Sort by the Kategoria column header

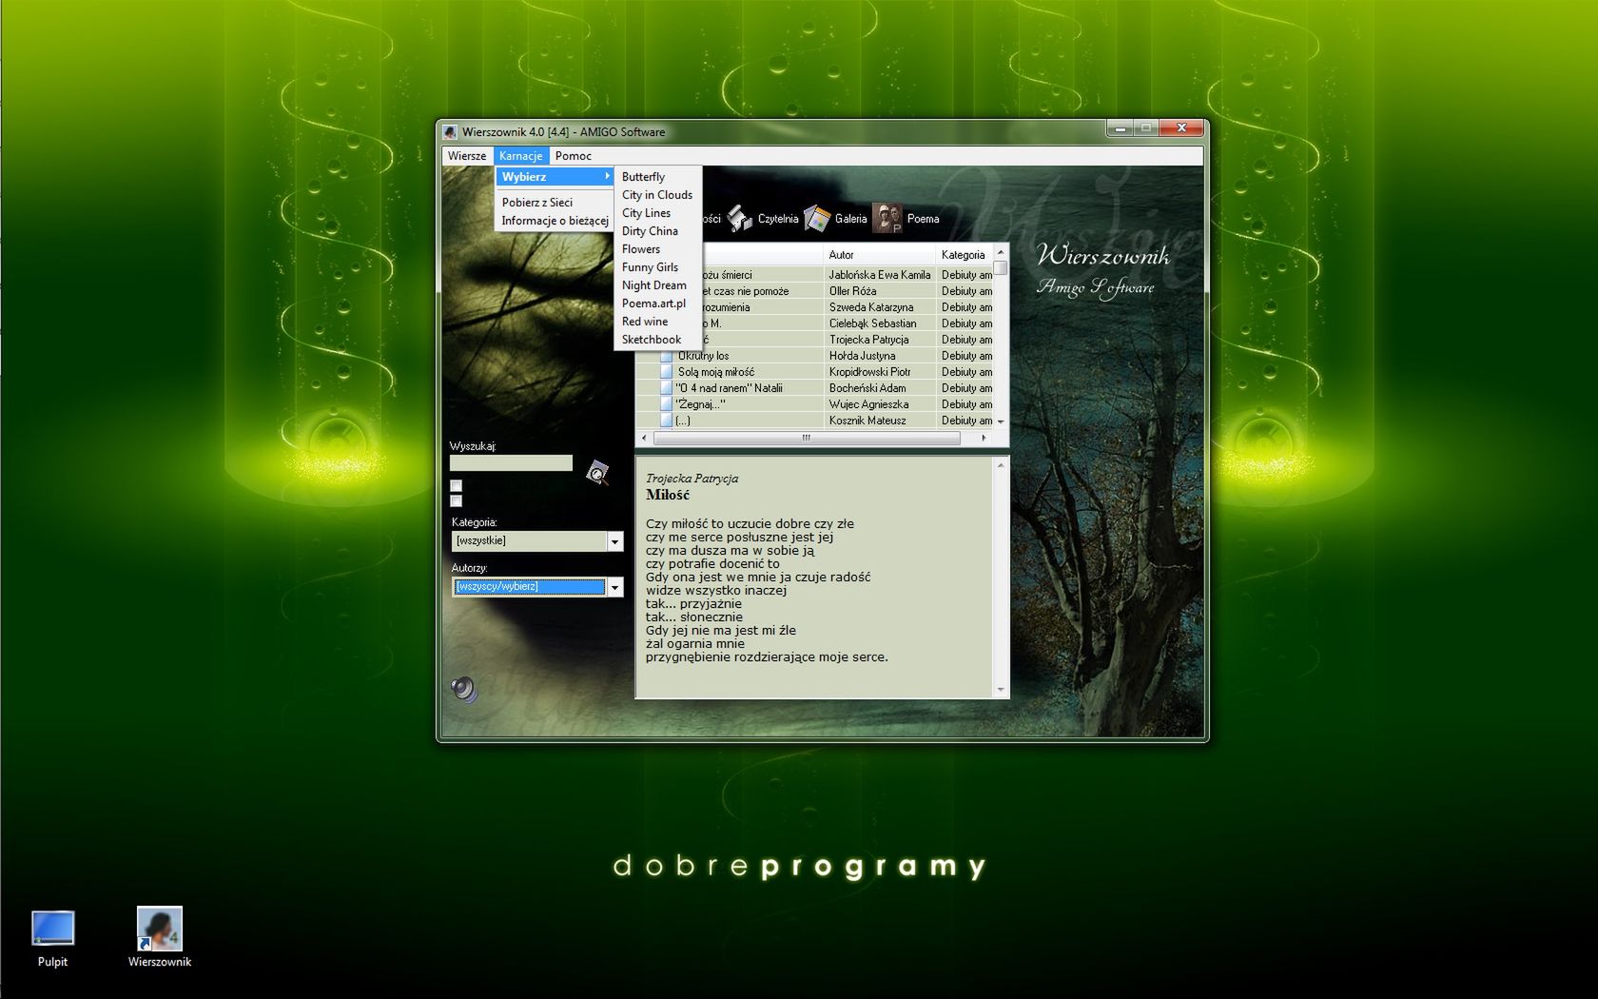pos(965,255)
